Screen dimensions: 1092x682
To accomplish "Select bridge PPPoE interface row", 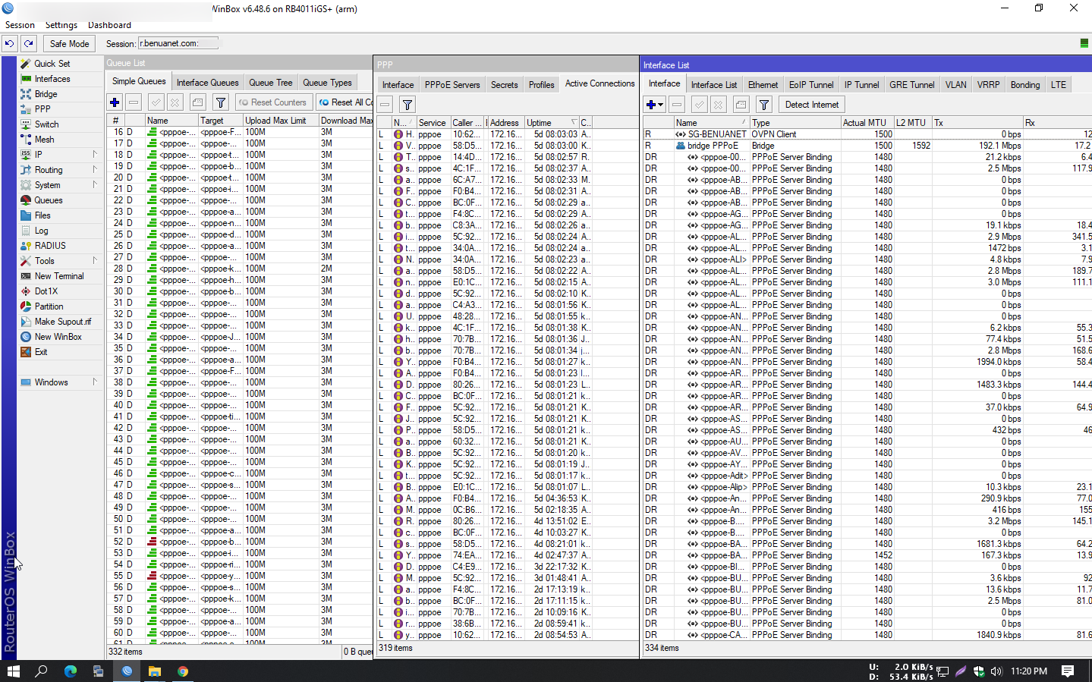I will click(x=867, y=146).
